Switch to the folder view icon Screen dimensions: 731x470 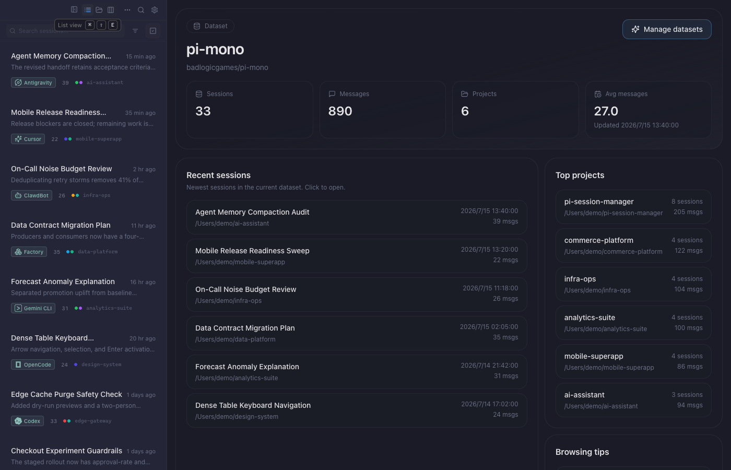coord(99,10)
